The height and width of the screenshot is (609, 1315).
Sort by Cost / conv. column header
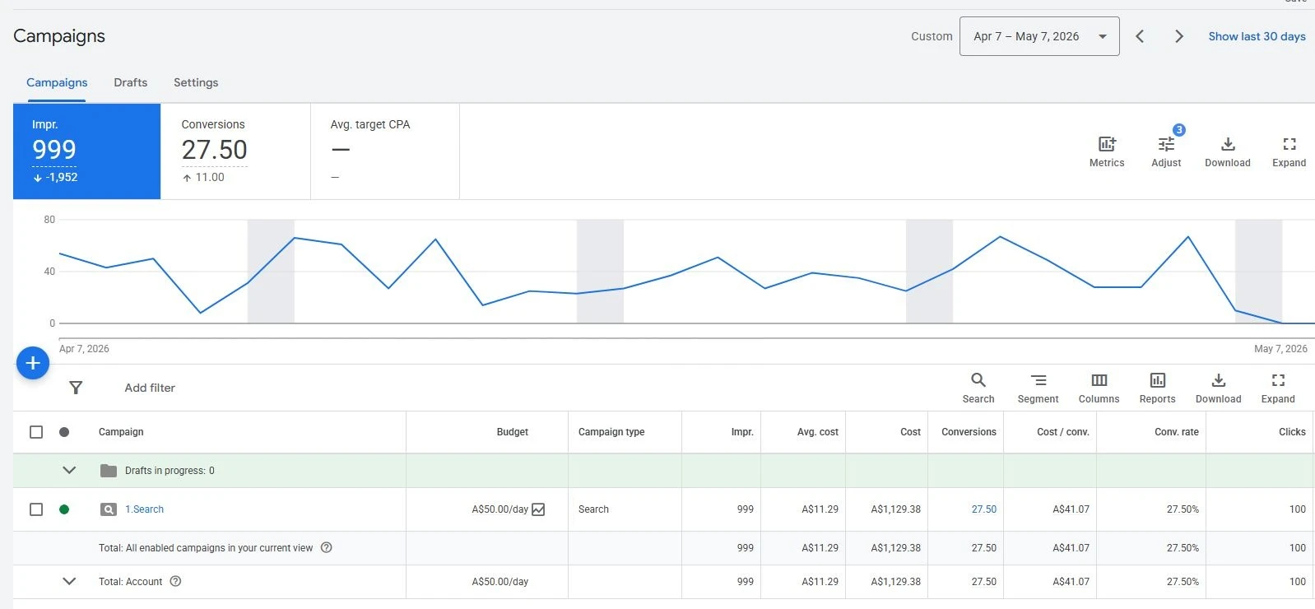[x=1062, y=432]
